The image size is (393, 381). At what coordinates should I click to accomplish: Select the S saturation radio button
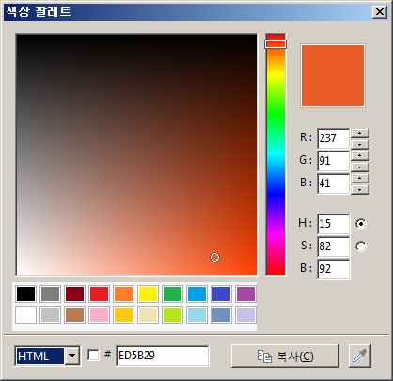pyautogui.click(x=361, y=246)
